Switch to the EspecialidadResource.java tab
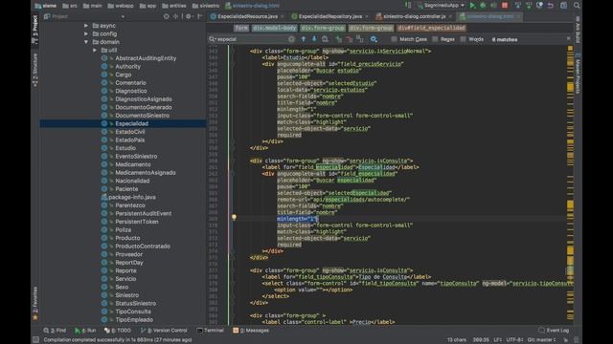The width and height of the screenshot is (613, 344). (247, 16)
